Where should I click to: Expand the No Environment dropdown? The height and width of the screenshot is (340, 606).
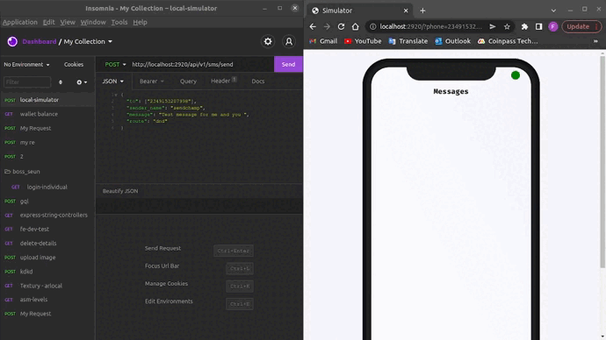click(26, 64)
